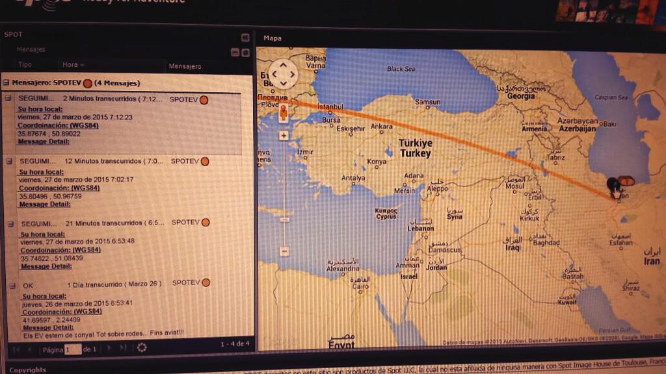Go to the next page of messages

click(x=109, y=348)
